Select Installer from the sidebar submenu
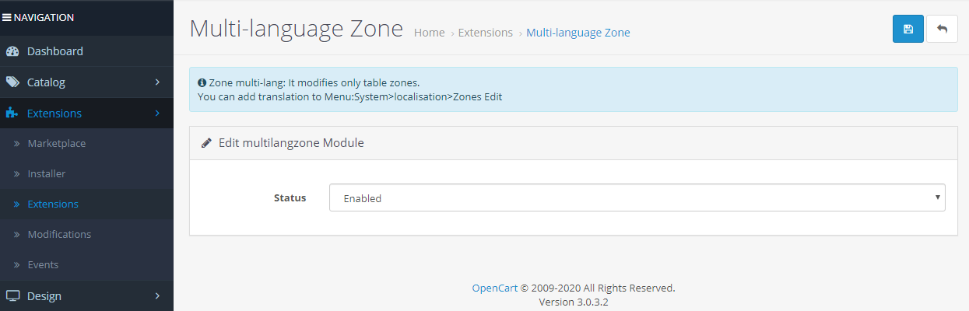The image size is (969, 311). pos(47,174)
